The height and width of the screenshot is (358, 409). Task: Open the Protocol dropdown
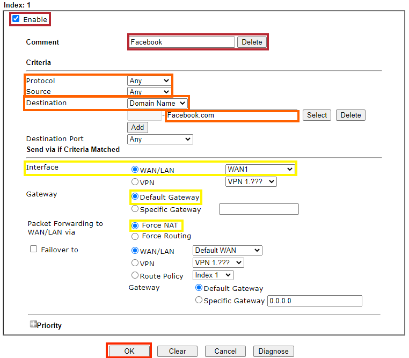click(x=149, y=81)
